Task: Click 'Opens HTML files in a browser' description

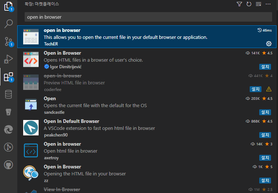Action: tap(93, 60)
